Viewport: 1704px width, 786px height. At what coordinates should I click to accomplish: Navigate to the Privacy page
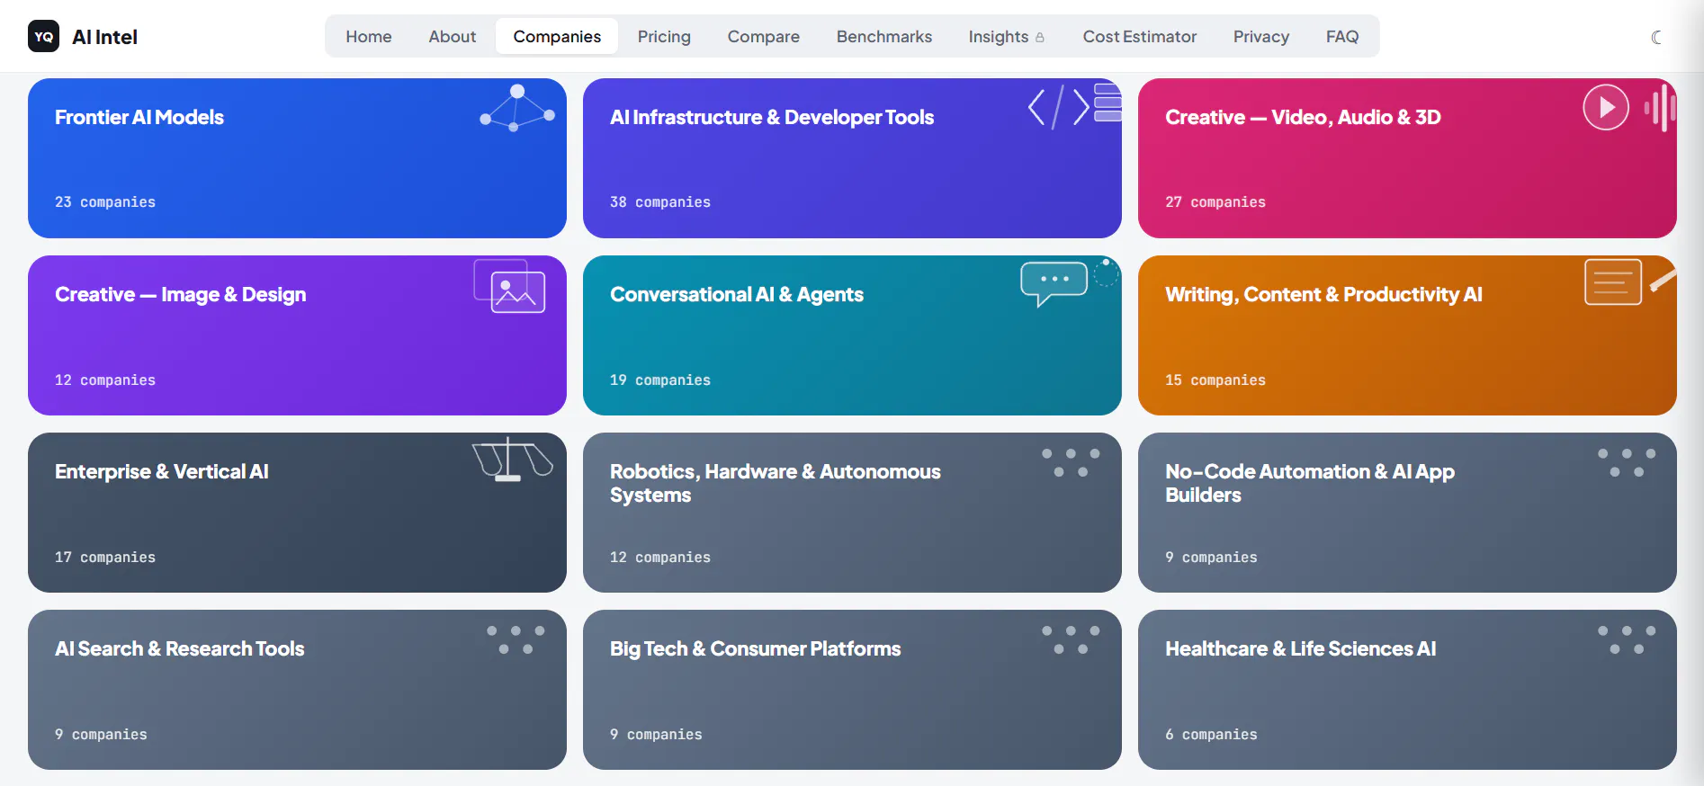1260,37
